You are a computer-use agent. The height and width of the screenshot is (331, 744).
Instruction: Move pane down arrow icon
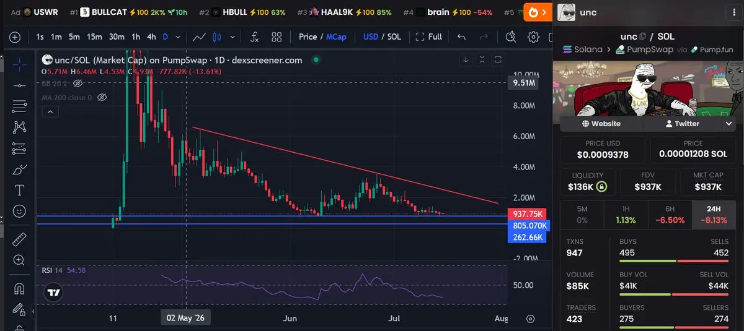[x=466, y=60]
